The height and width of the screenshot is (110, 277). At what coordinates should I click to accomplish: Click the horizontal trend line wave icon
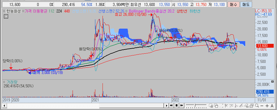click(x=231, y=106)
